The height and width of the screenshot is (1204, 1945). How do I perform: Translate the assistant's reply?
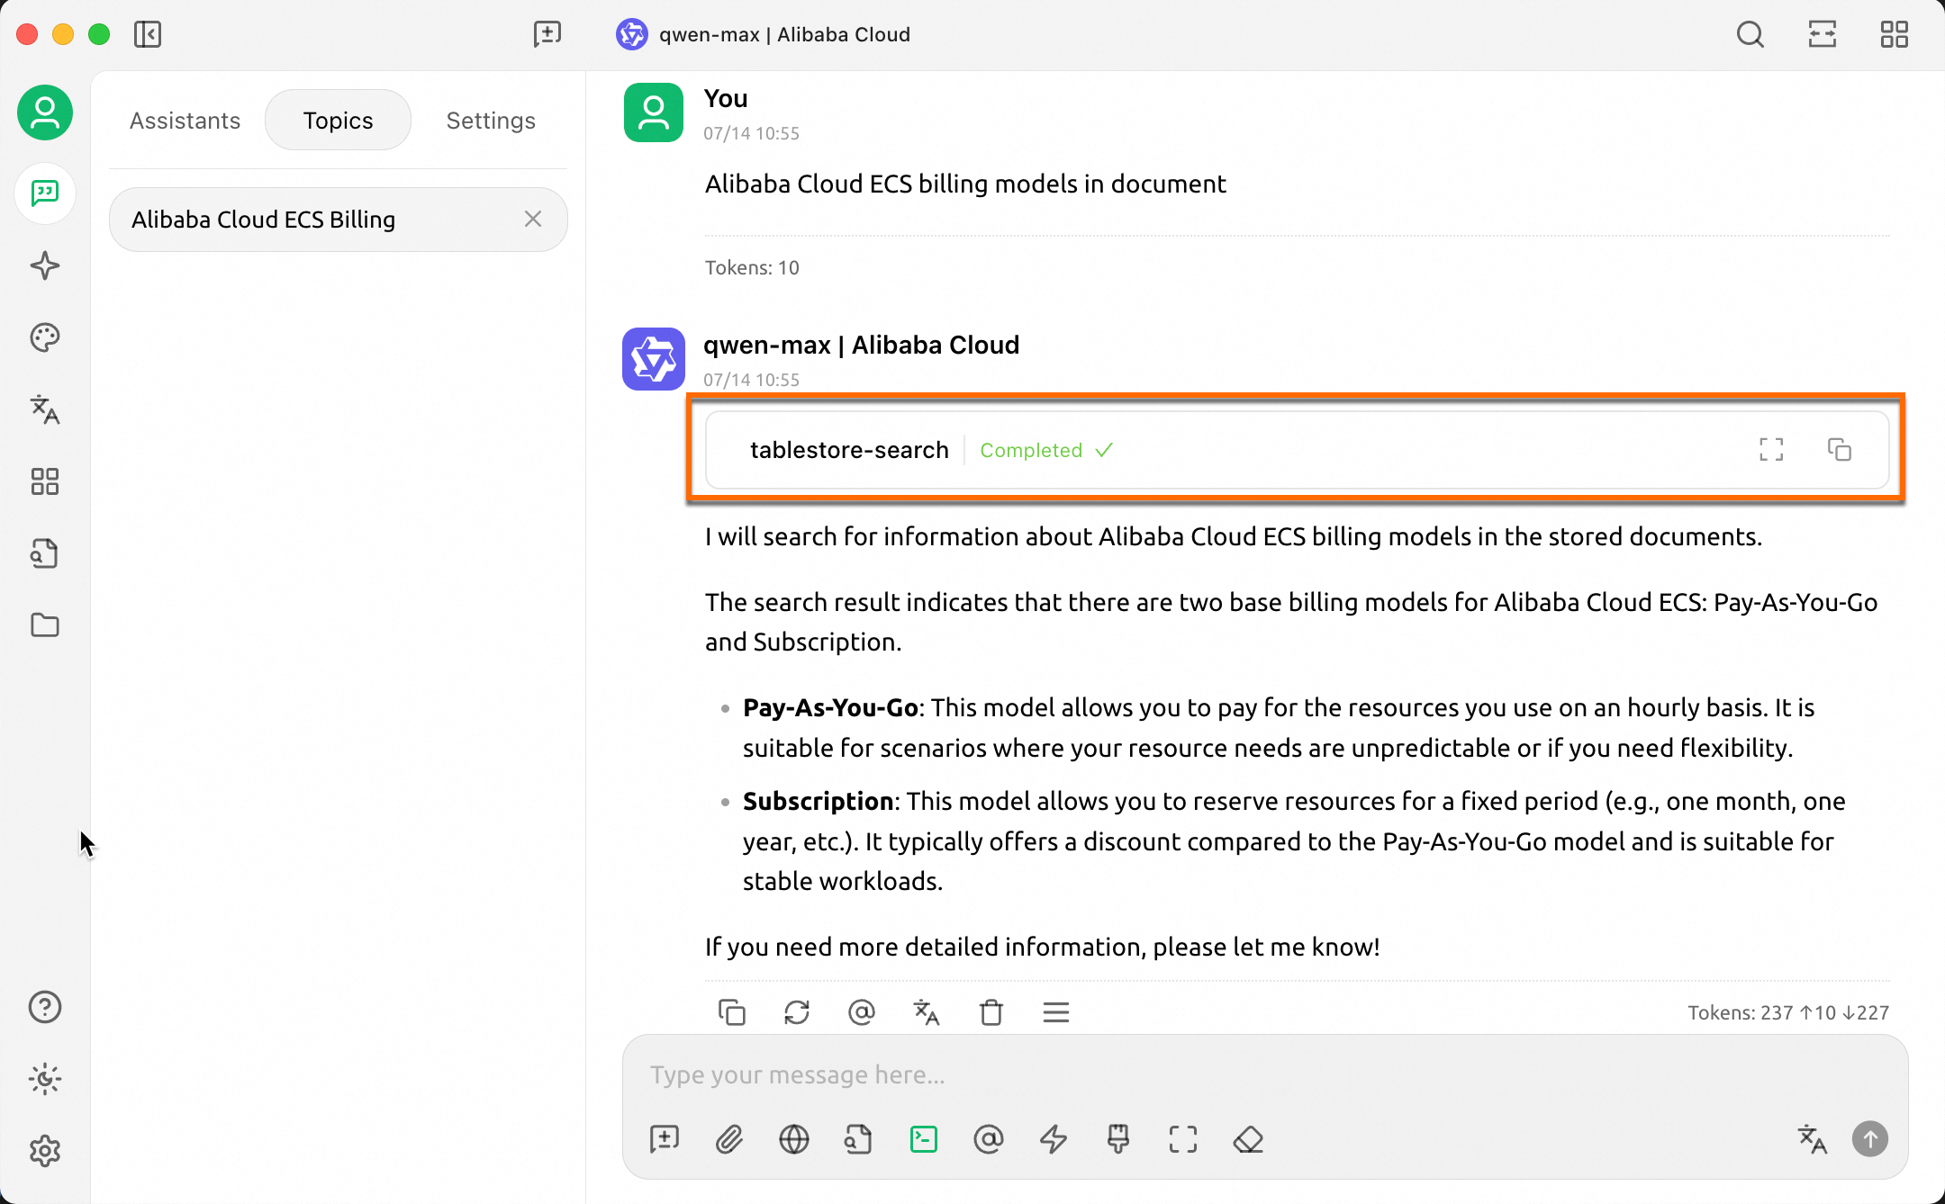coord(927,1012)
